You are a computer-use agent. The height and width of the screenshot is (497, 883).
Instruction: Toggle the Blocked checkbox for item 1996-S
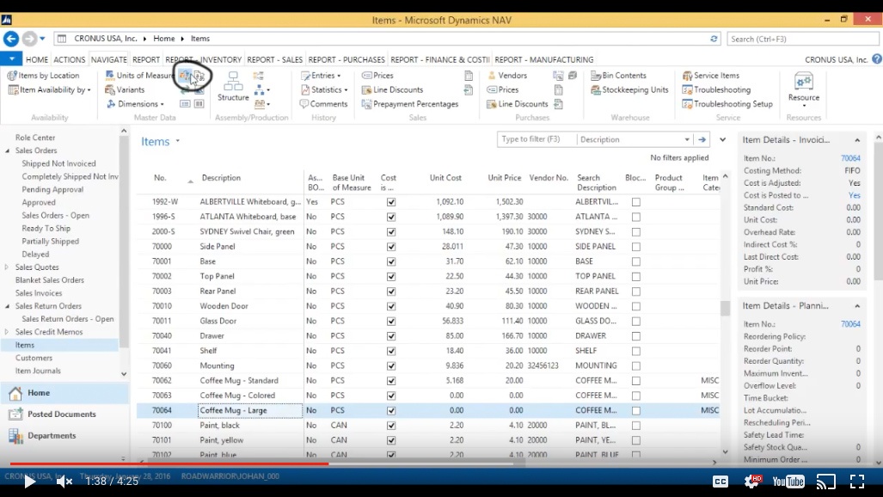[x=635, y=217]
